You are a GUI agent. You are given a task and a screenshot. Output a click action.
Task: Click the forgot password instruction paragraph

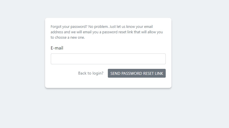pos(107,32)
